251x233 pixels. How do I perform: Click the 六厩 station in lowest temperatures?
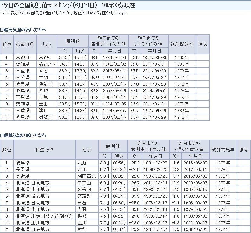[x=82, y=163]
